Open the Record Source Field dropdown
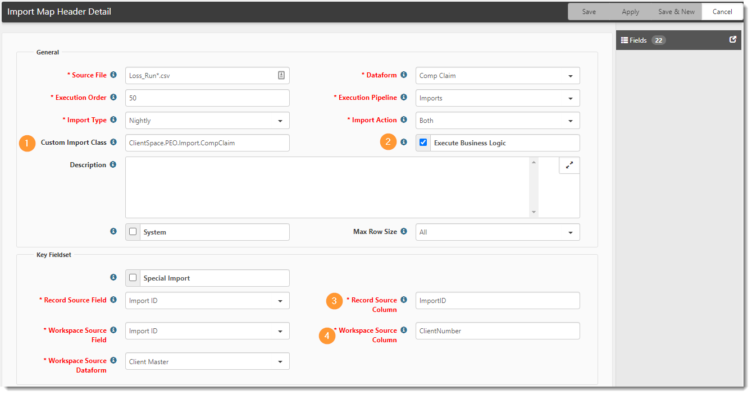The width and height of the screenshot is (752, 395). click(x=207, y=301)
